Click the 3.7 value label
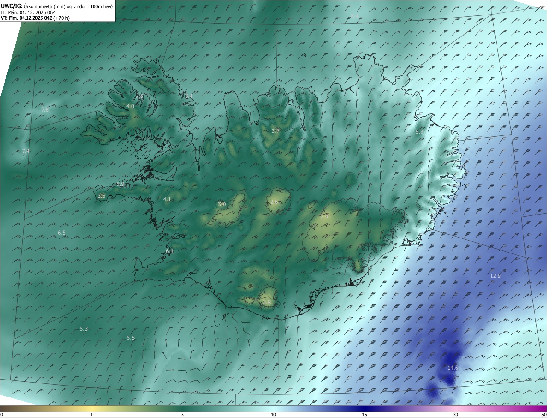The width and height of the screenshot is (547, 418). tap(275, 131)
